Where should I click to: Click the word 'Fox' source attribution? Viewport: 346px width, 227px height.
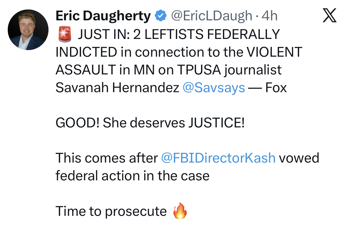(x=276, y=88)
